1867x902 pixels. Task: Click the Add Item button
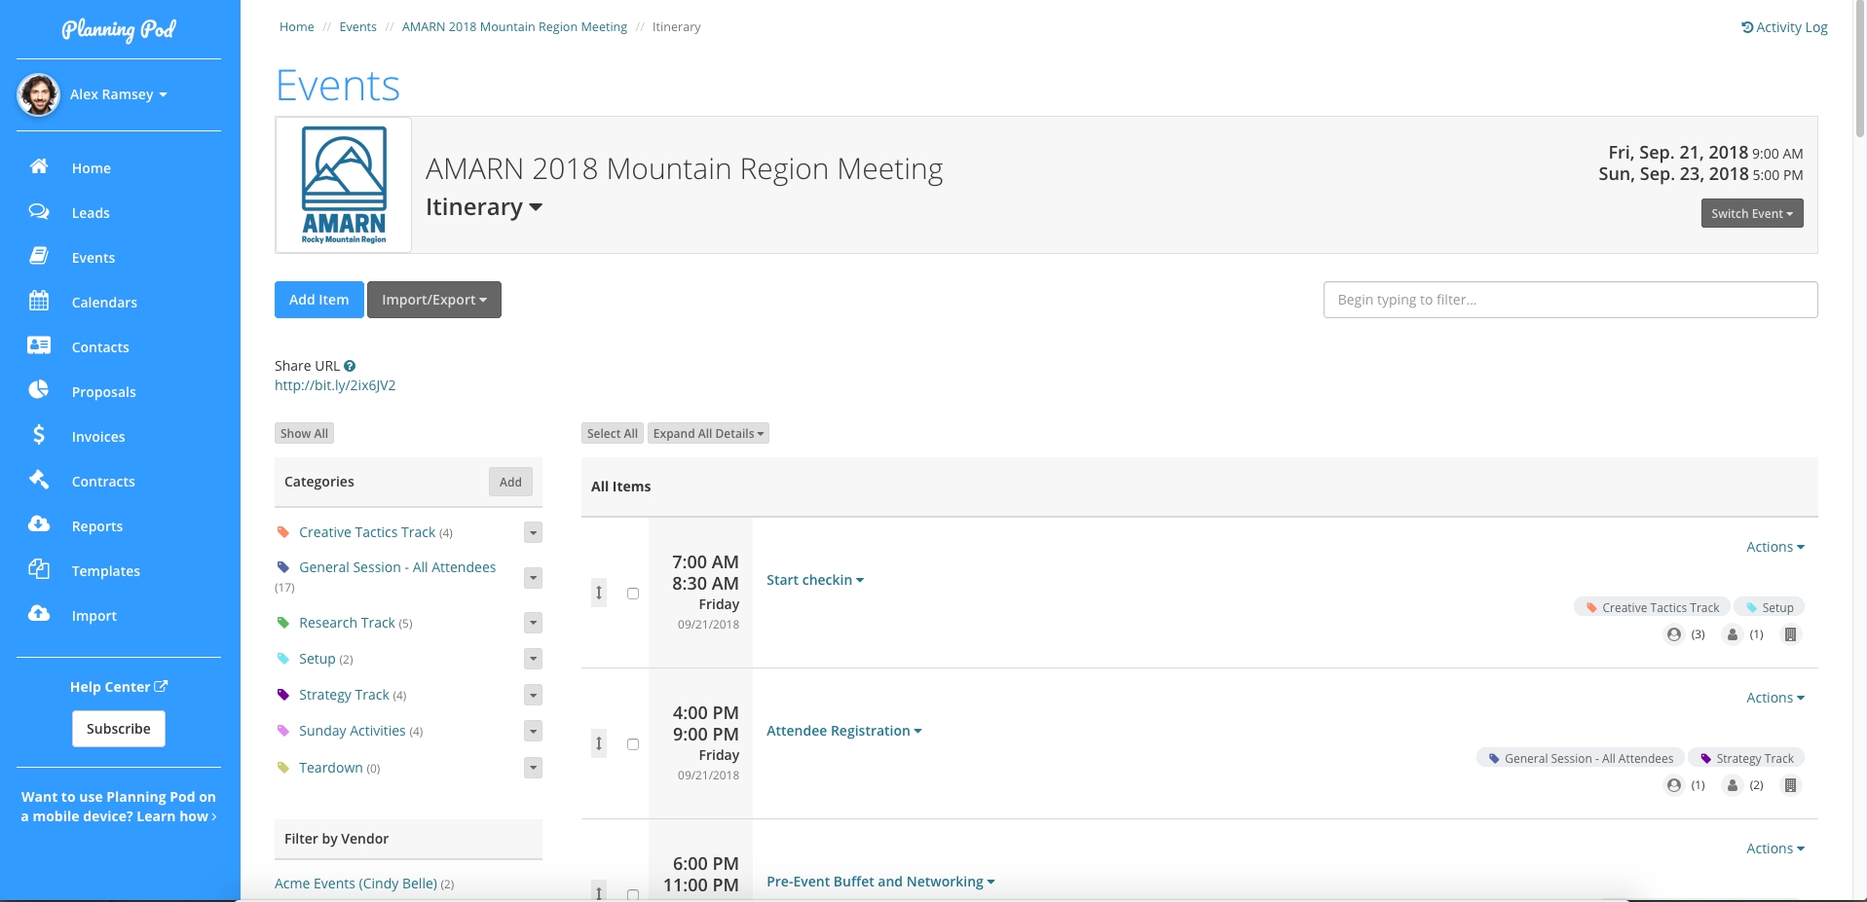tap(319, 300)
